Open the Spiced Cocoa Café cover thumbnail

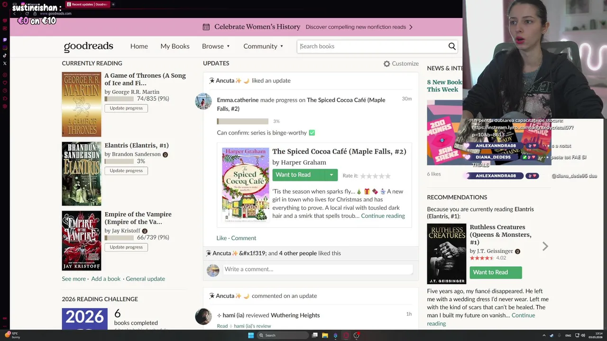coord(245,185)
